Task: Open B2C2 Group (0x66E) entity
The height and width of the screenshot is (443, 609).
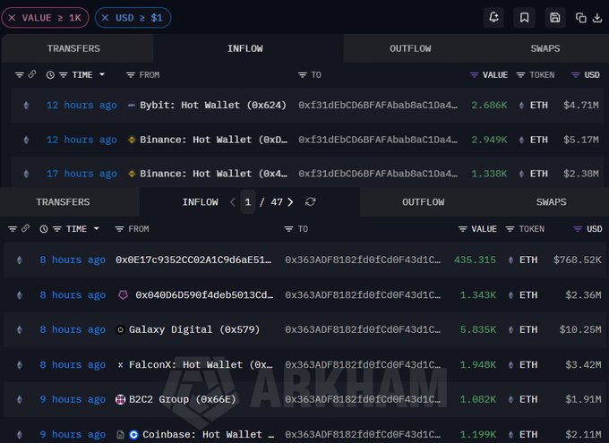Action: 182,399
